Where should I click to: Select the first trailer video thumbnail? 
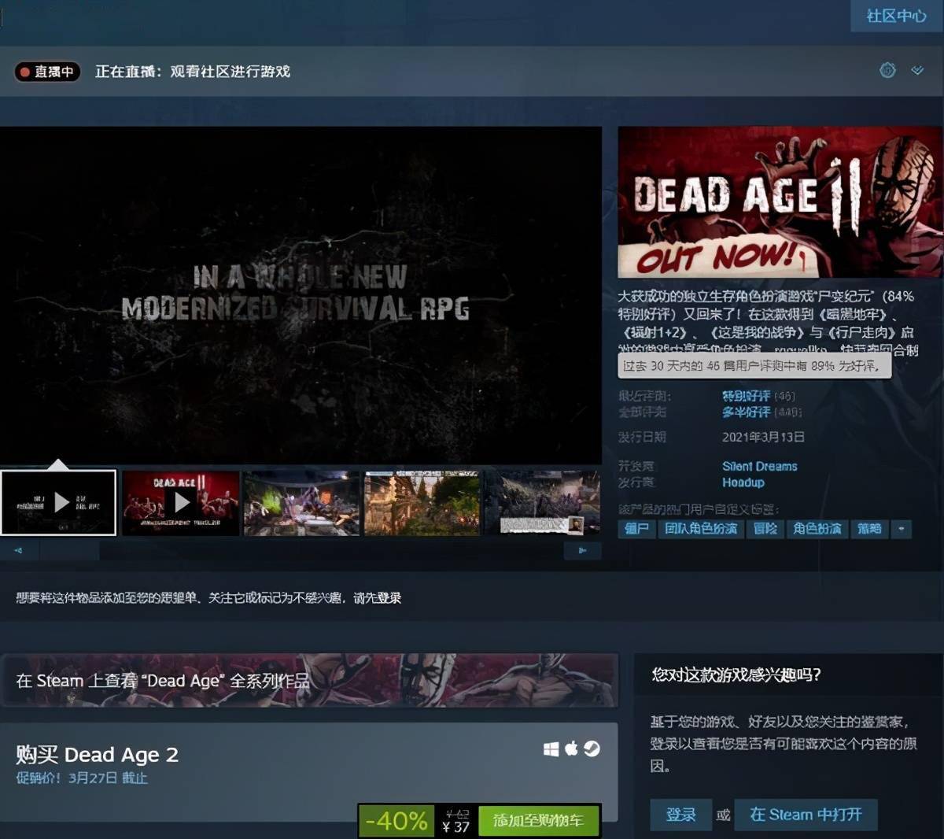pyautogui.click(x=59, y=503)
